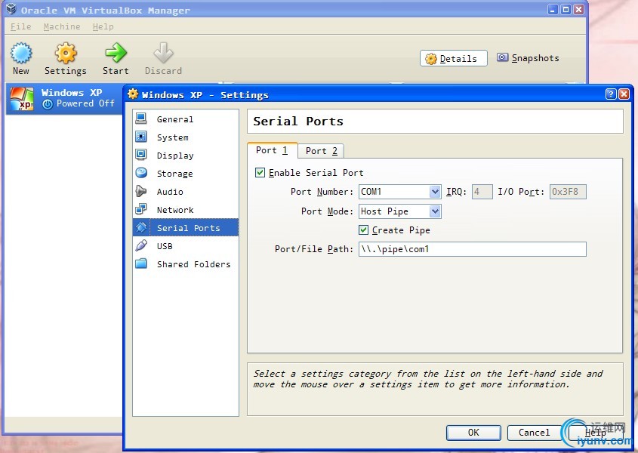Select the General category icon
Image resolution: width=638 pixels, height=453 pixels.
point(141,119)
